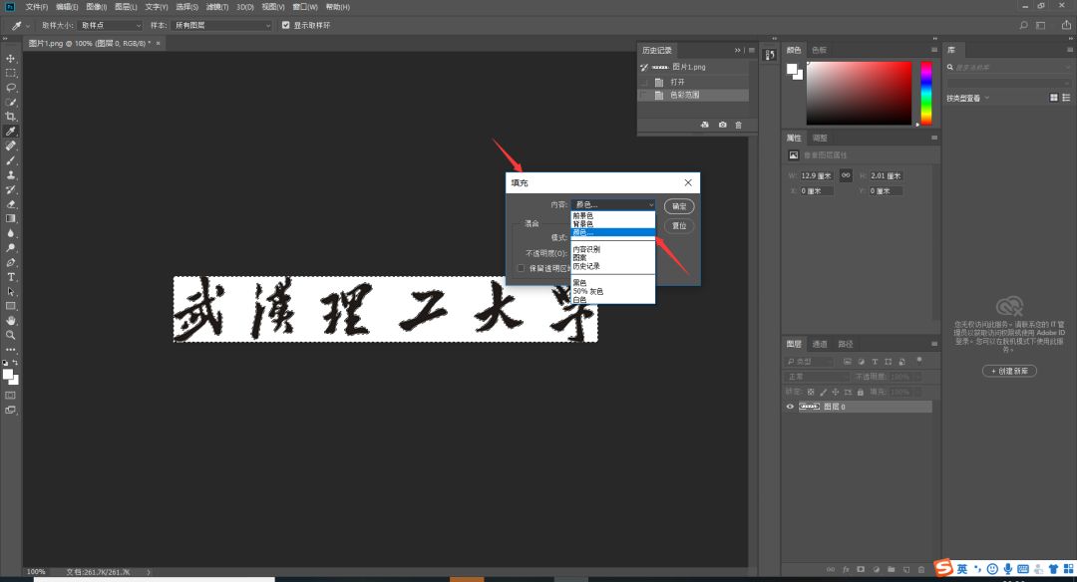Click the 复位 reset button
The width and height of the screenshot is (1077, 582).
tap(679, 226)
